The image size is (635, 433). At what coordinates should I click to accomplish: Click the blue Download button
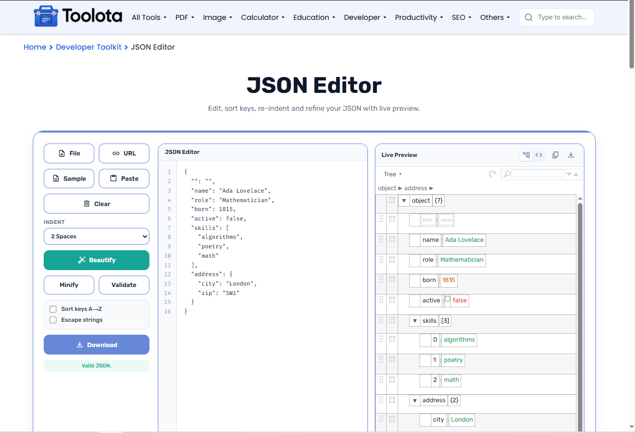point(96,345)
